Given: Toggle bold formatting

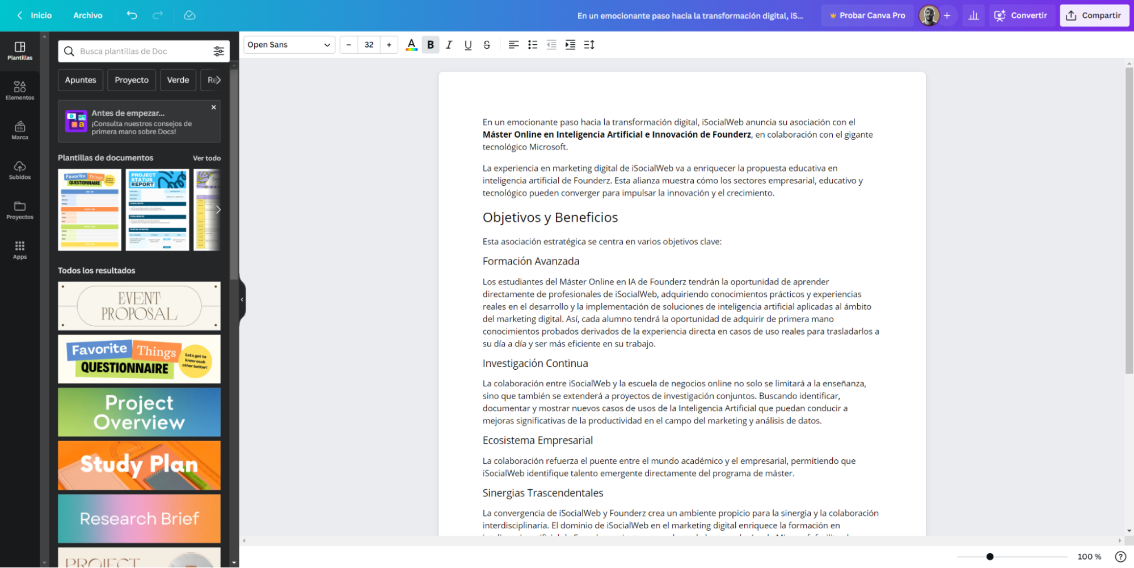Looking at the screenshot, I should pyautogui.click(x=431, y=45).
